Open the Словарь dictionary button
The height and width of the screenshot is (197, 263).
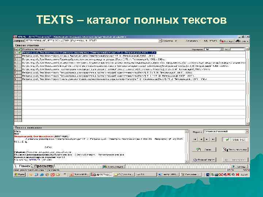pos(227,41)
